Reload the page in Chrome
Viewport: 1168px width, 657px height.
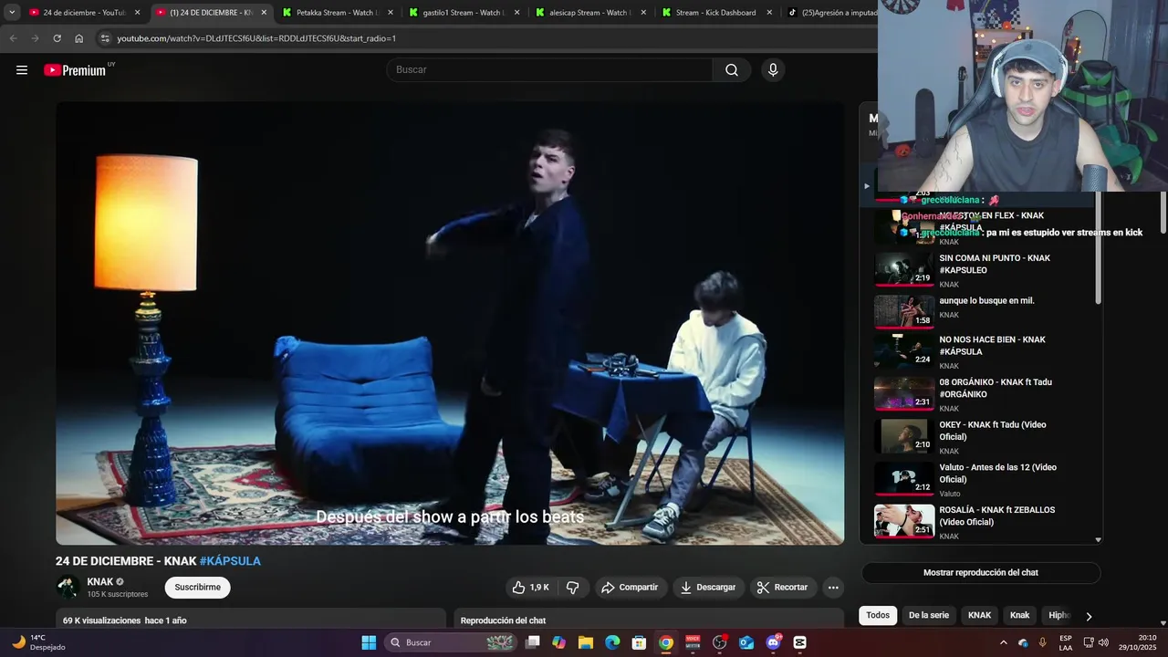pos(57,38)
